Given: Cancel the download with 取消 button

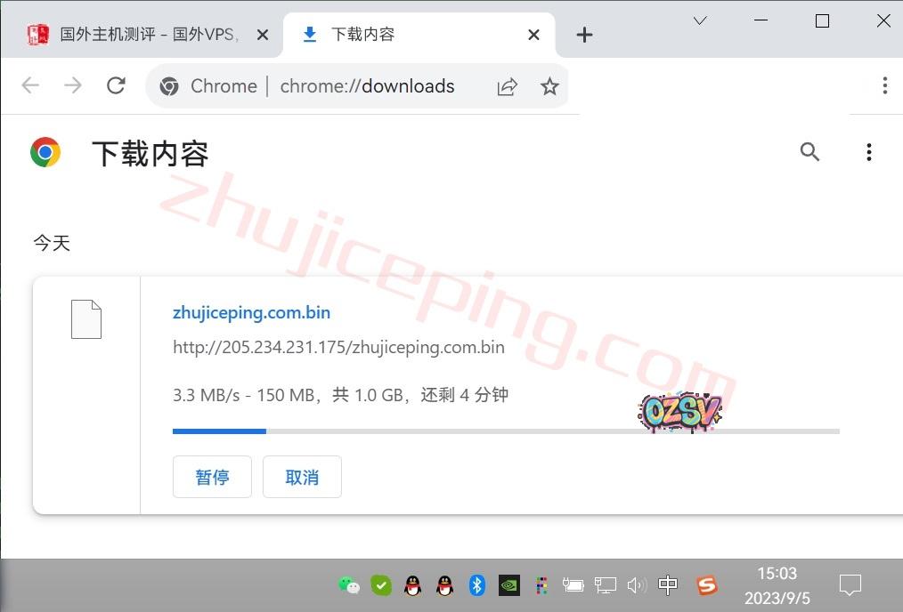Looking at the screenshot, I should 302,477.
